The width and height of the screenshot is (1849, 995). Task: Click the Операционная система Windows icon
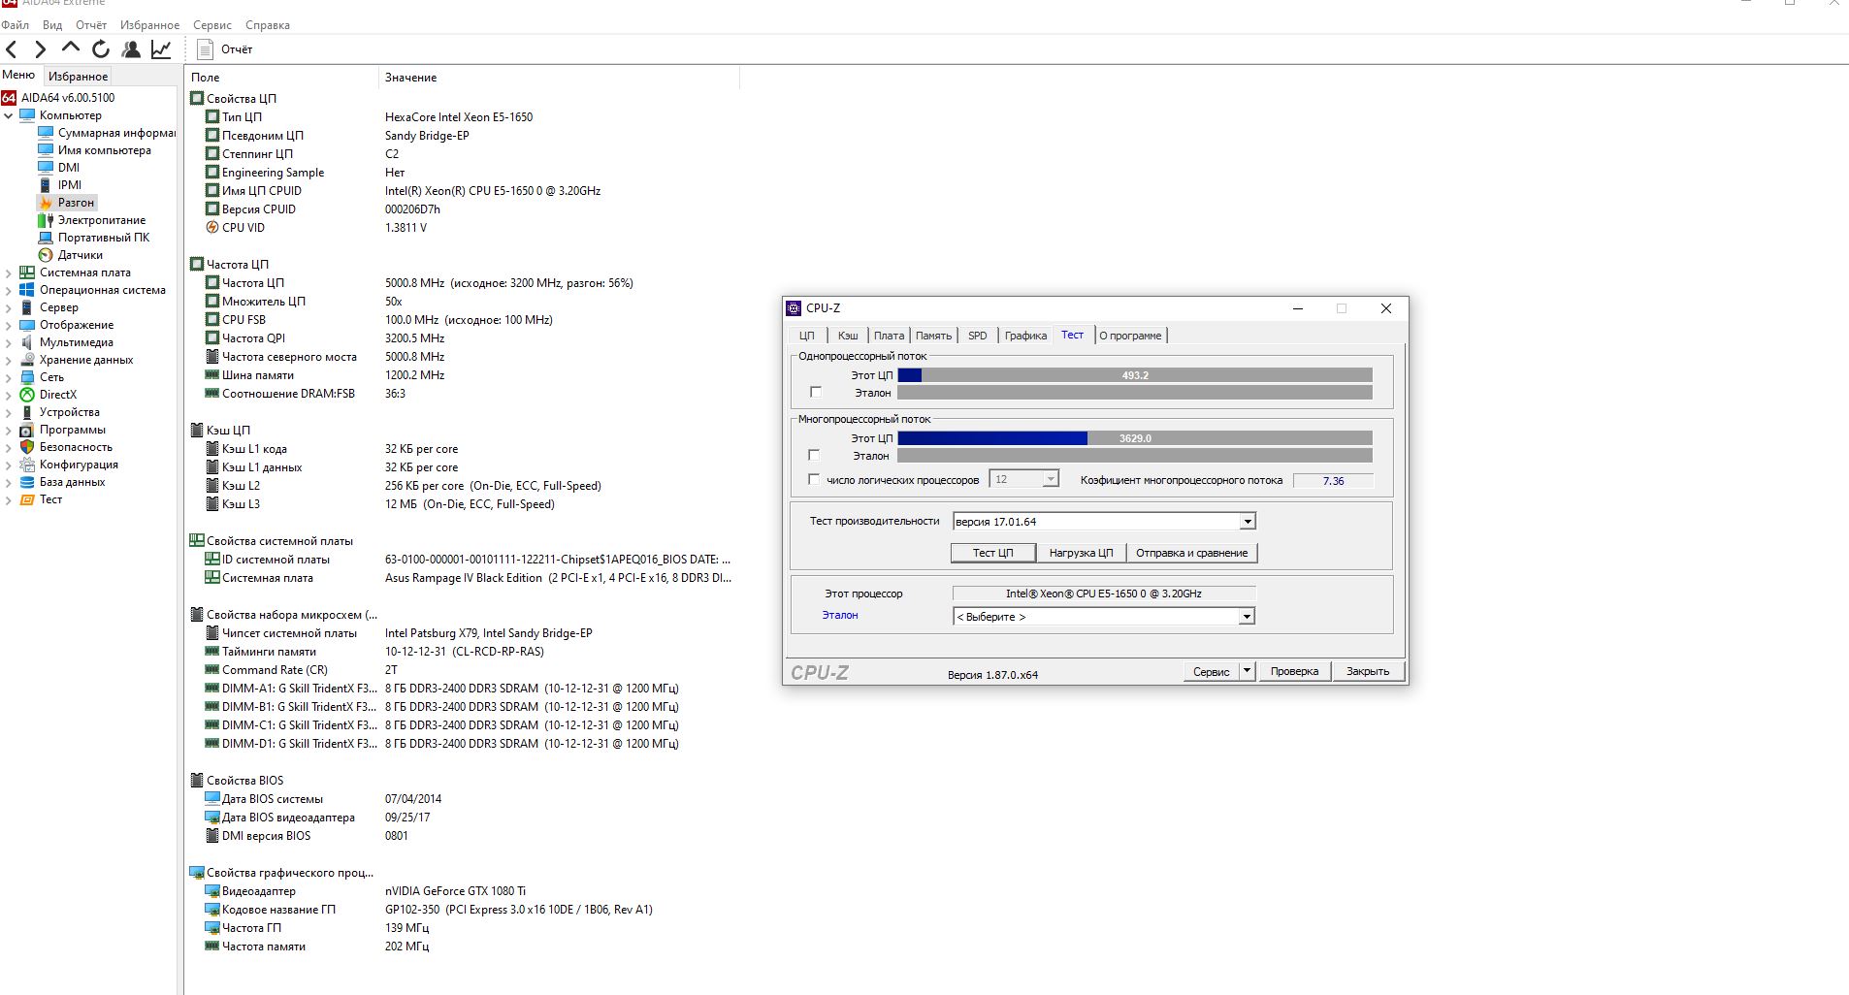pos(27,290)
